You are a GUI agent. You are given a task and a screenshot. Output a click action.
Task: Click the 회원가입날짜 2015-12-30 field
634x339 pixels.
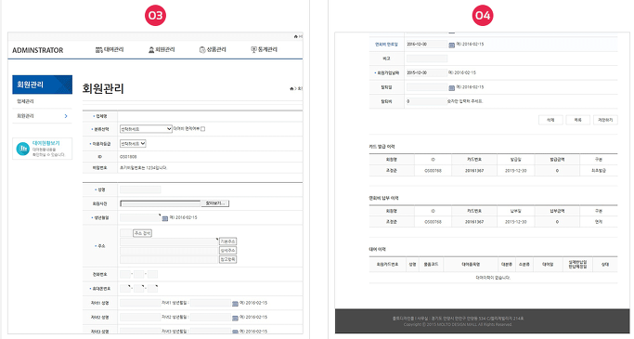pyautogui.click(x=426, y=72)
